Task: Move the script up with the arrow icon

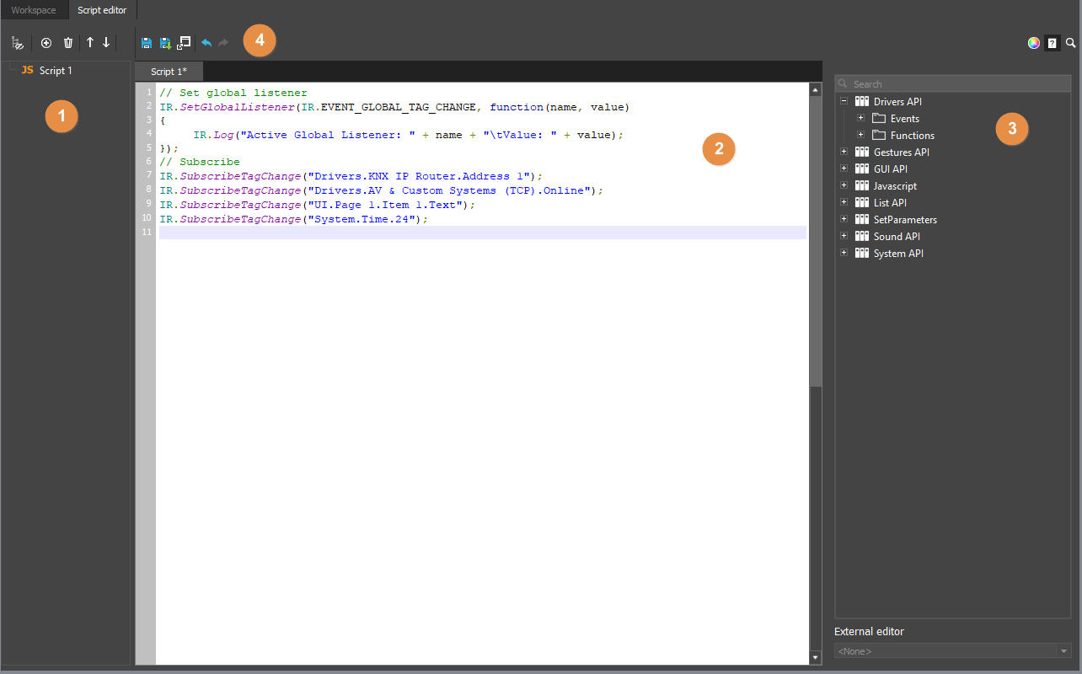Action: 90,42
